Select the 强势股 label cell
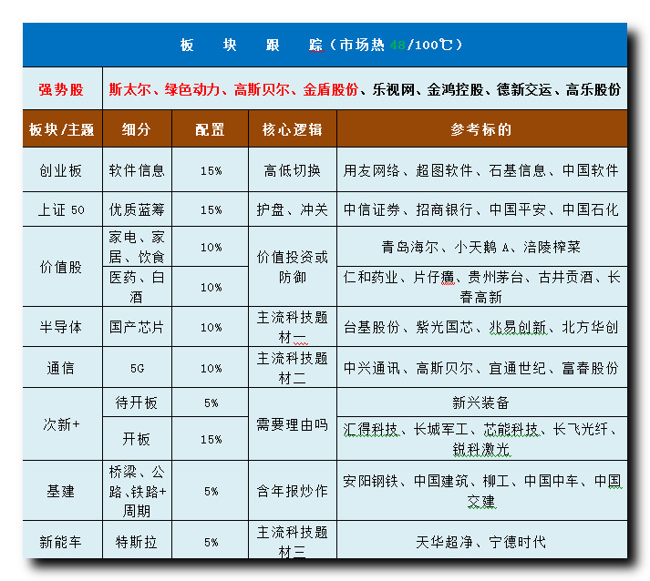Viewport: 650px width, 581px height. click(x=61, y=89)
